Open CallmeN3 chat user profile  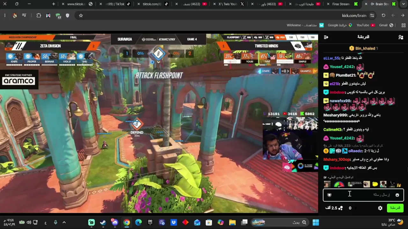(332, 130)
